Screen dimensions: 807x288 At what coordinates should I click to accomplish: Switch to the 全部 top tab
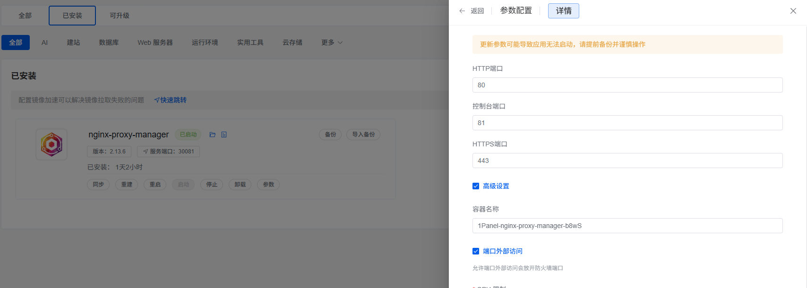click(x=25, y=16)
